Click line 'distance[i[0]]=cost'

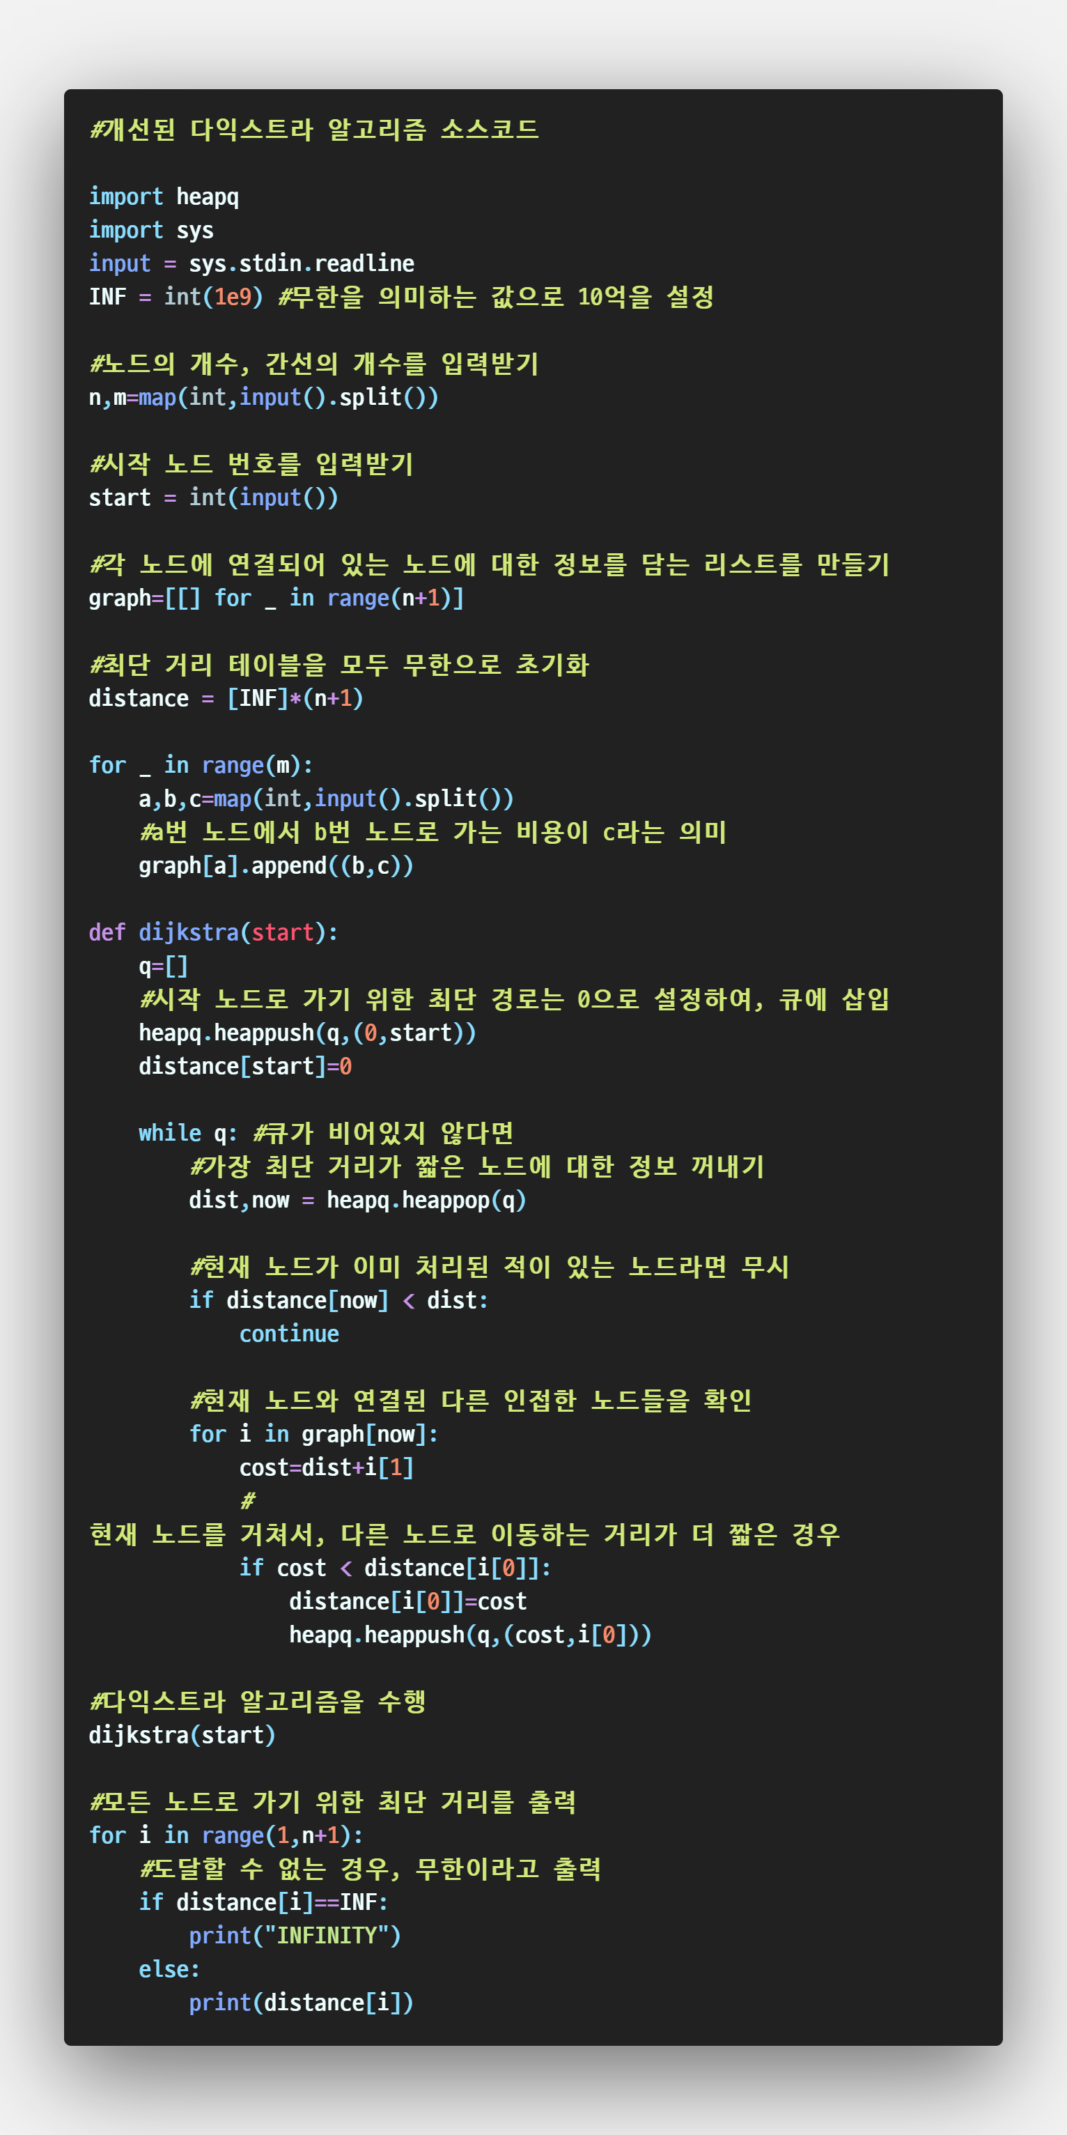click(x=407, y=1601)
